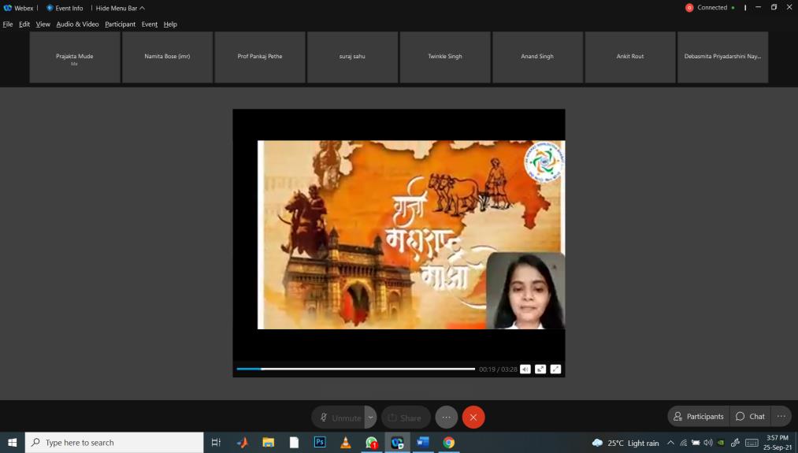Check battery status in system tray

tap(696, 443)
